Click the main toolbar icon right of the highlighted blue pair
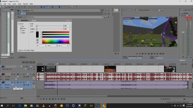193x108 pixels. point(47,7)
